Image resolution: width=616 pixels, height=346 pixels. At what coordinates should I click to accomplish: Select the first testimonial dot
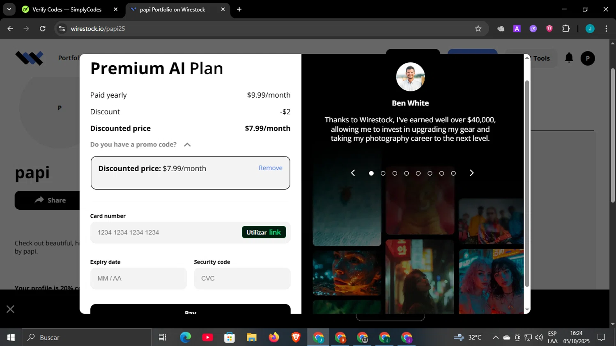[371, 173]
